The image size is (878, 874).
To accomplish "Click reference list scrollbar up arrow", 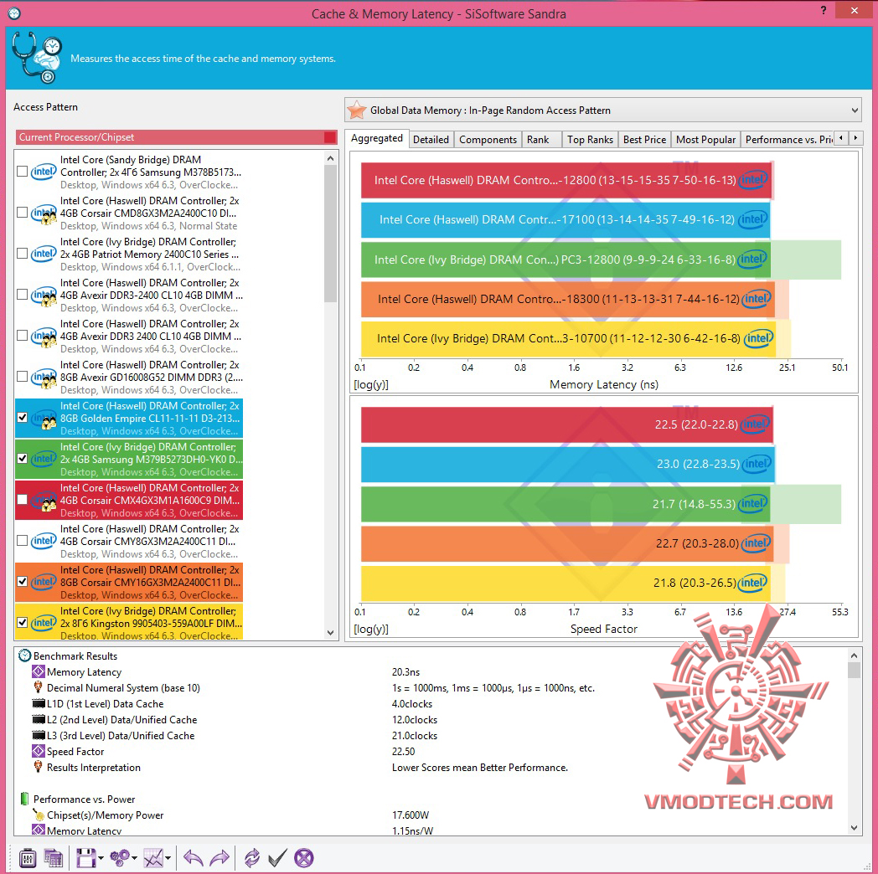I will [x=330, y=159].
